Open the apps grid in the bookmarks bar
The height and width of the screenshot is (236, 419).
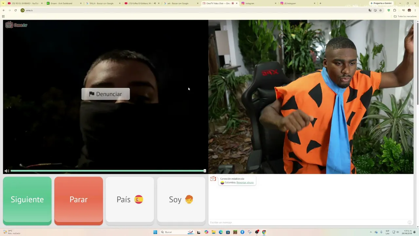coord(3,16)
